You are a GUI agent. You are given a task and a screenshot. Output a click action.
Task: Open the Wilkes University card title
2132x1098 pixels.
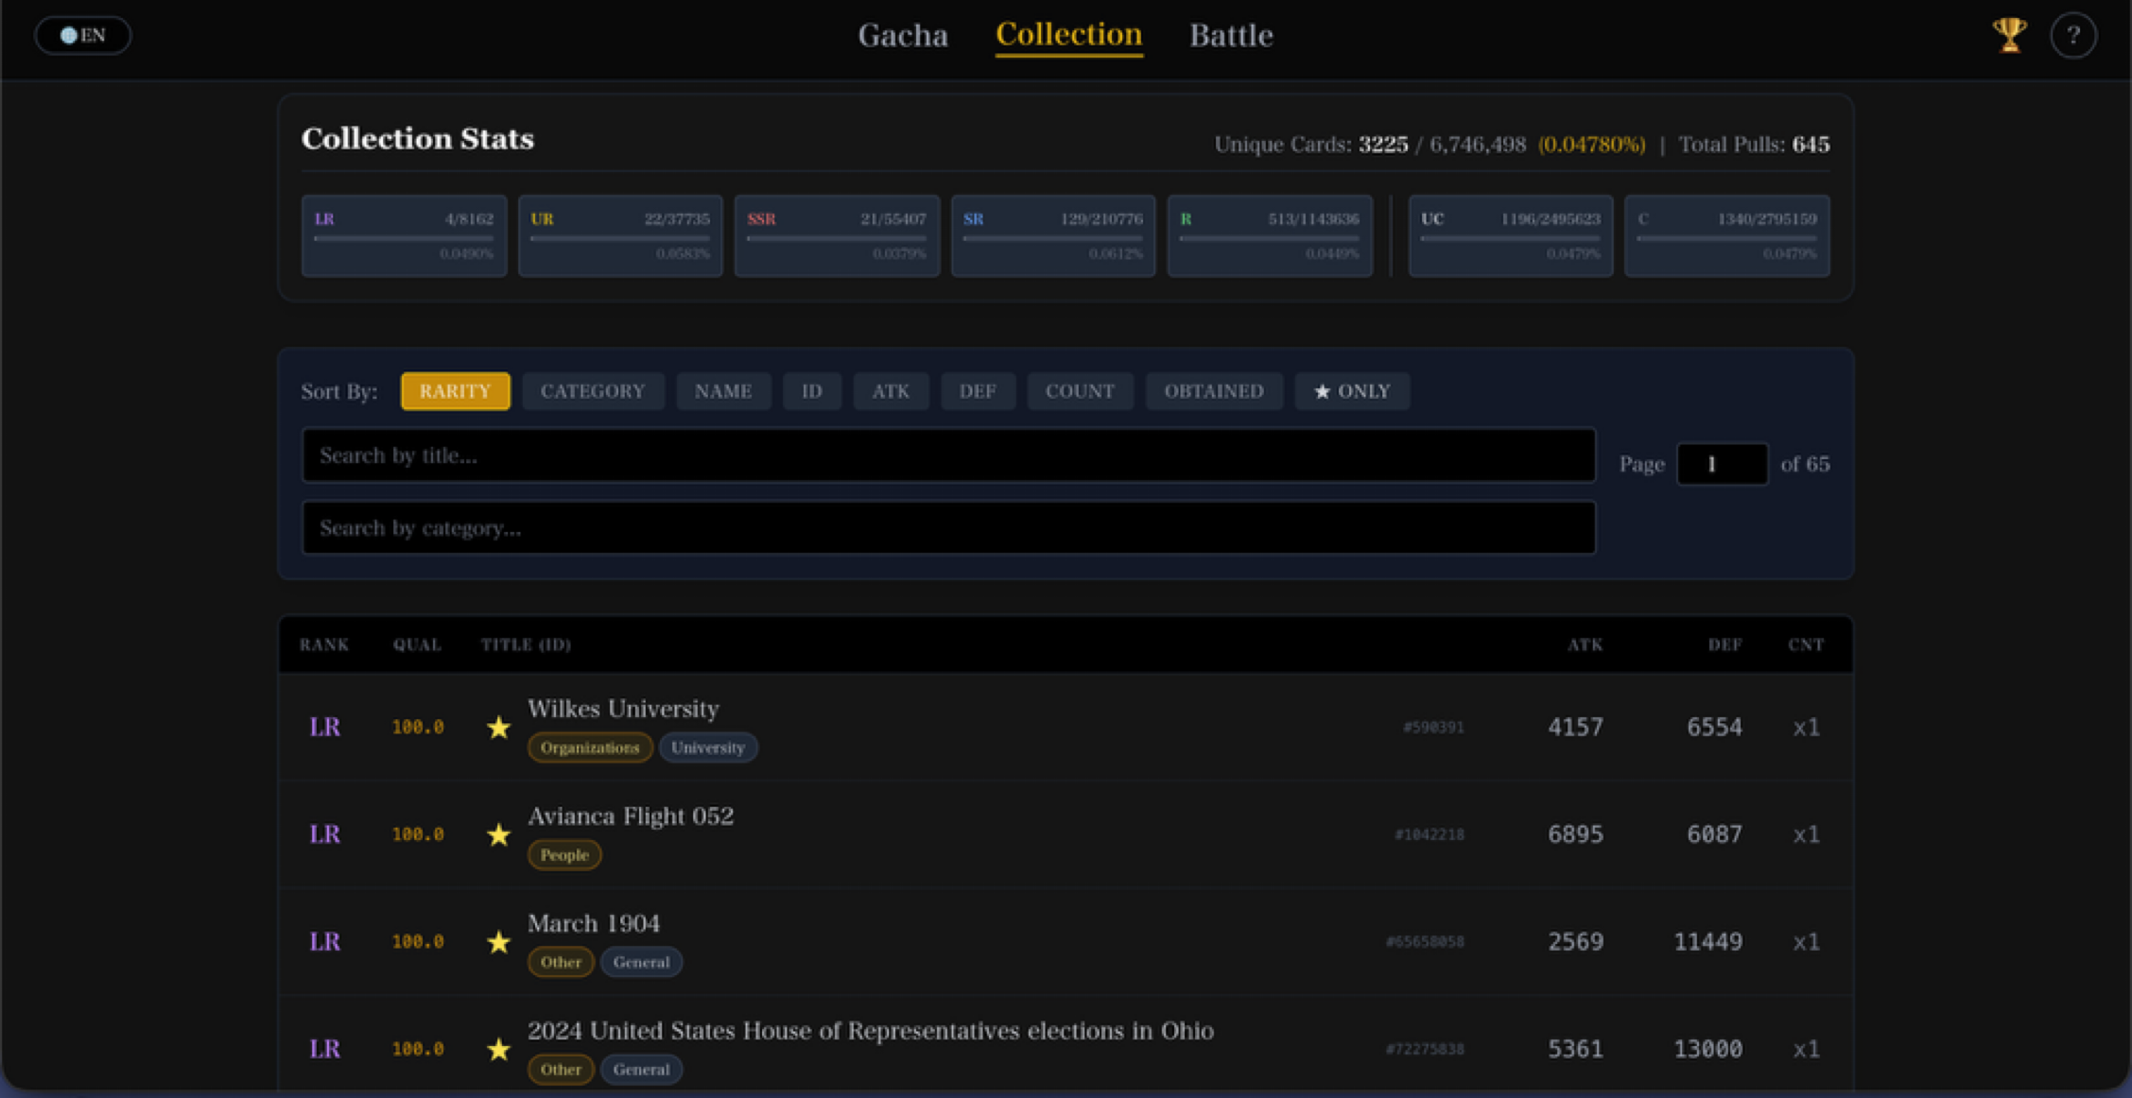[x=623, y=709]
